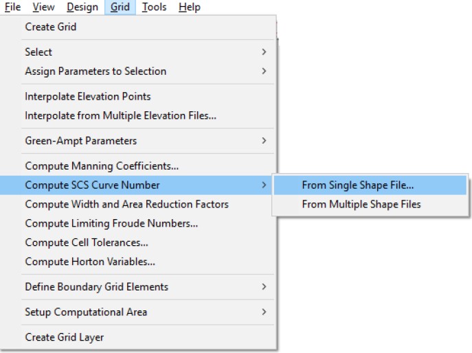Select Compute Cell Tolerances
472x353 pixels.
pyautogui.click(x=87, y=242)
